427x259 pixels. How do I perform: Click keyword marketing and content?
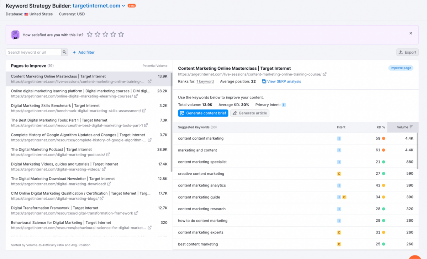[197, 150]
